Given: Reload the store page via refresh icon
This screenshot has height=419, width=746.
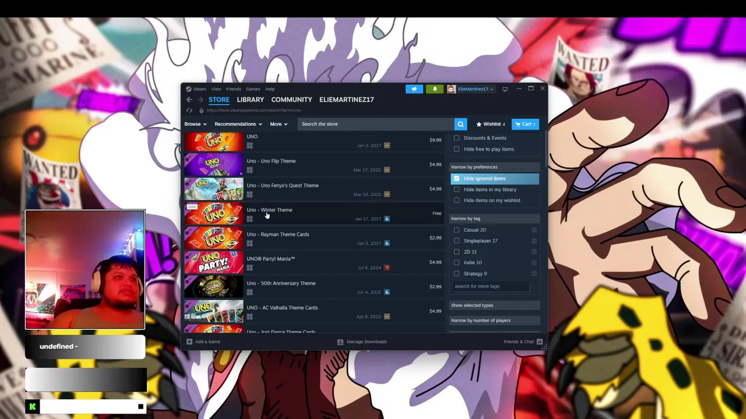Looking at the screenshot, I should [x=189, y=111].
